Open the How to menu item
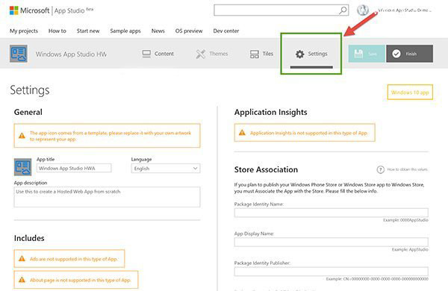448x291 pixels. point(57,31)
